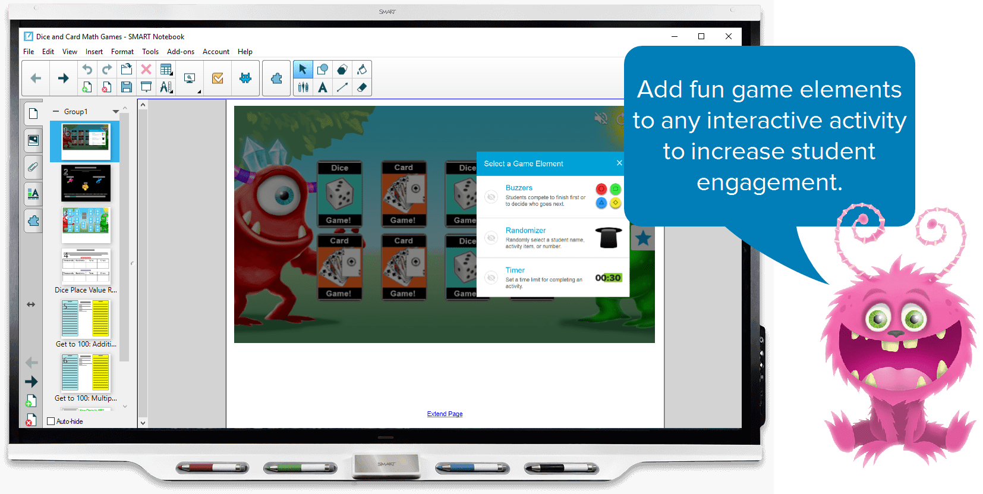Select the Get to 100: Multiplication thumbnail

86,373
